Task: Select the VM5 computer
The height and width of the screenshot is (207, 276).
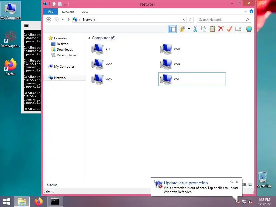Action: [102, 79]
